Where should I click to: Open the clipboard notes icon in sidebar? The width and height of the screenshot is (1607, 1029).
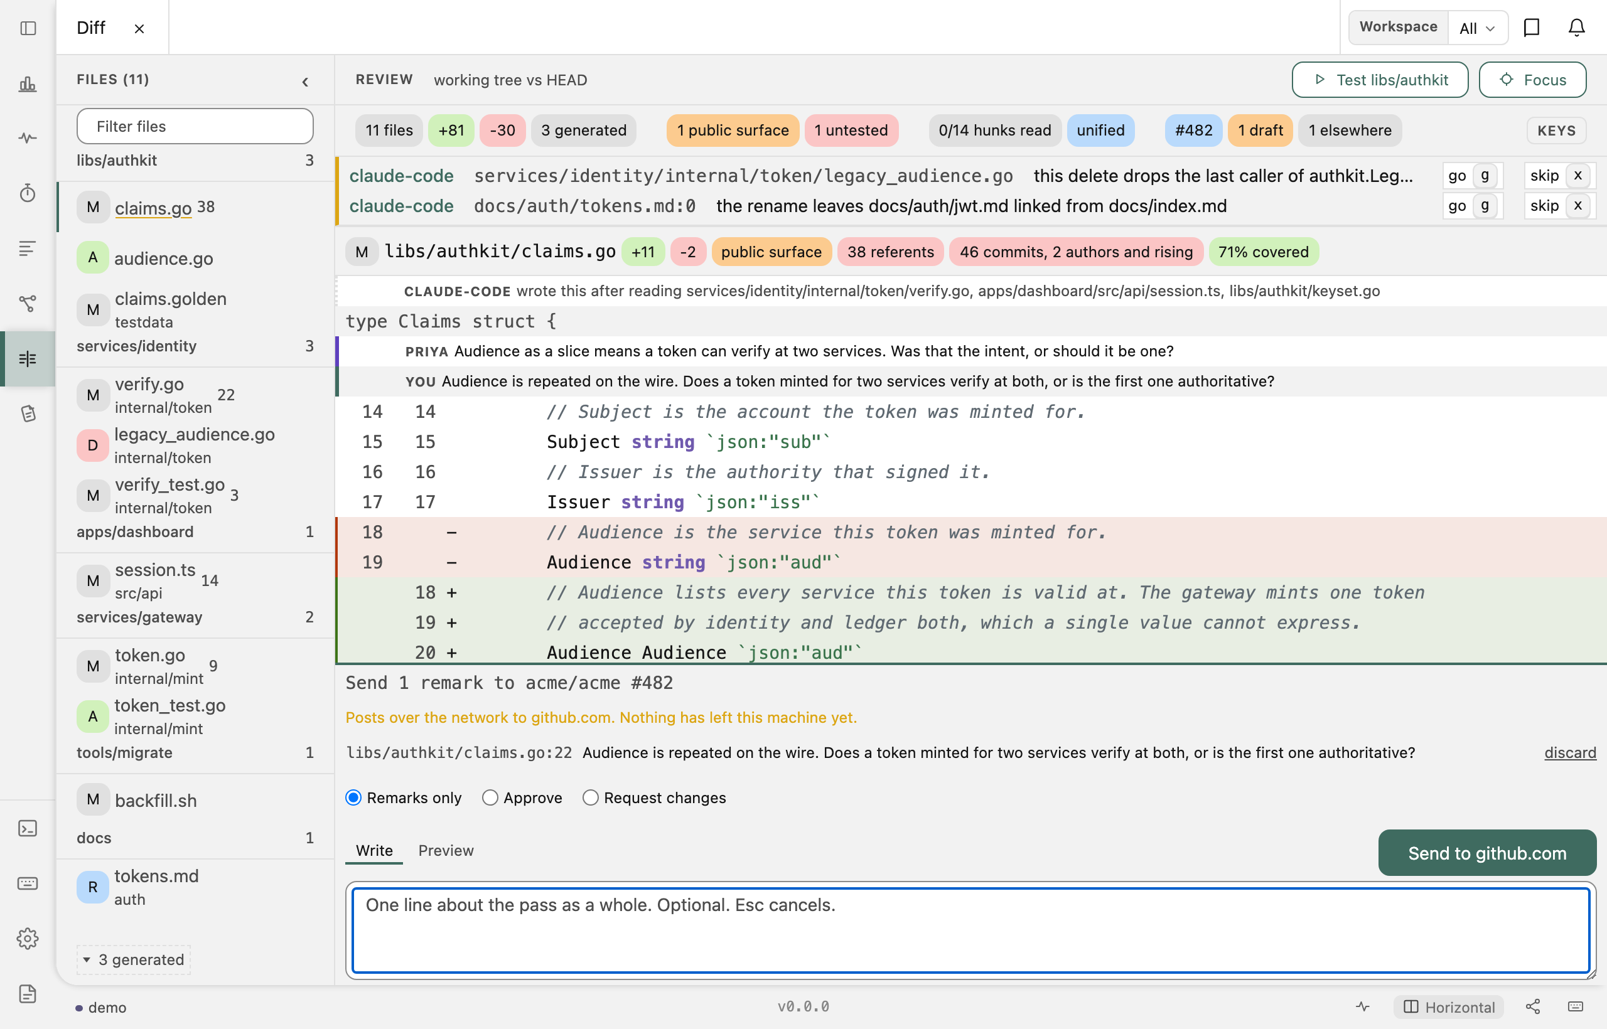pyautogui.click(x=28, y=414)
